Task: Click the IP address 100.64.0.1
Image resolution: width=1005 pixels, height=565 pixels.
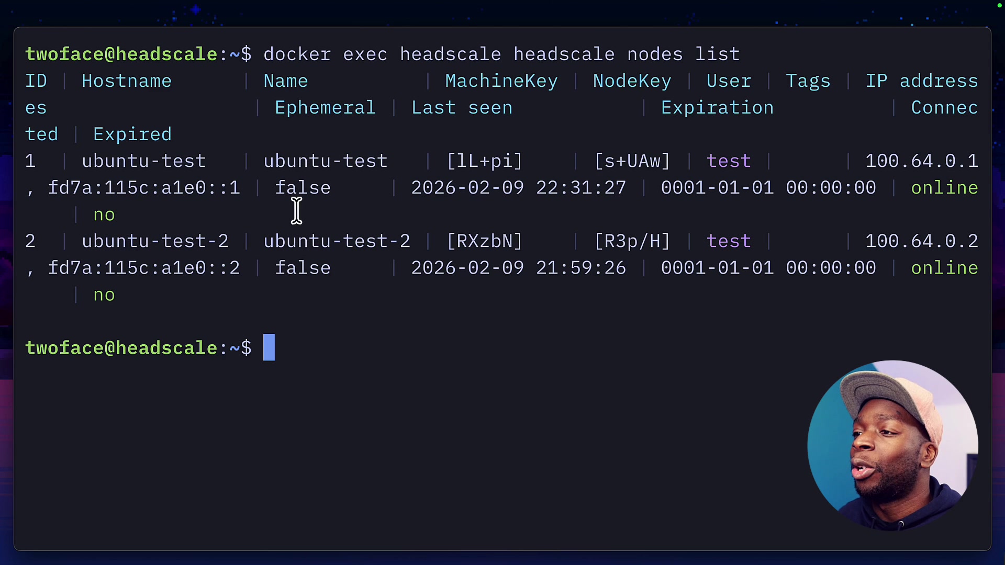Action: coord(921,161)
